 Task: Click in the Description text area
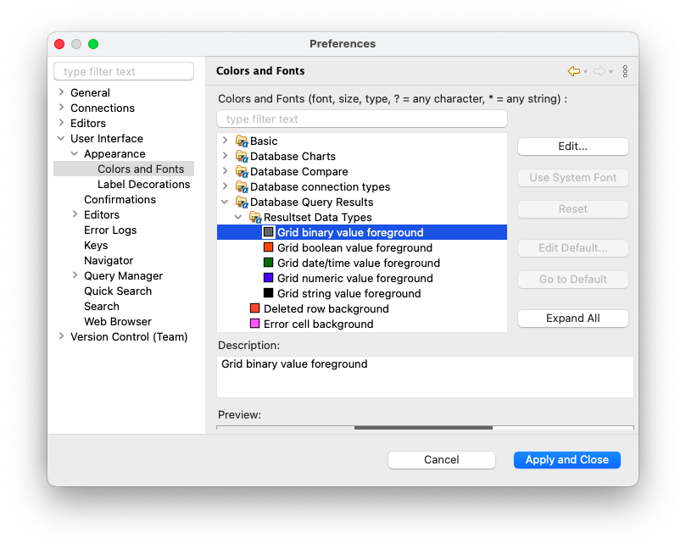pos(425,377)
